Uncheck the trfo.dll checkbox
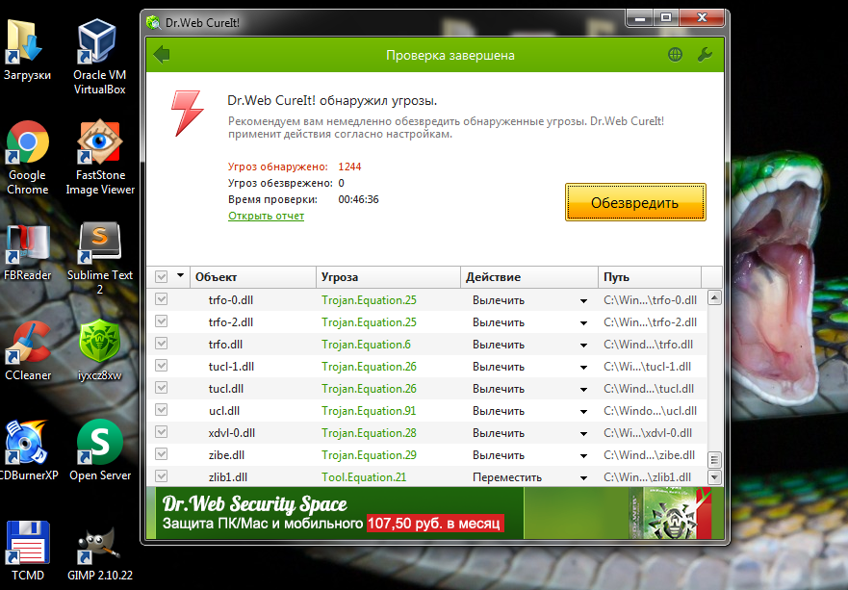Image resolution: width=848 pixels, height=590 pixels. pyautogui.click(x=161, y=344)
